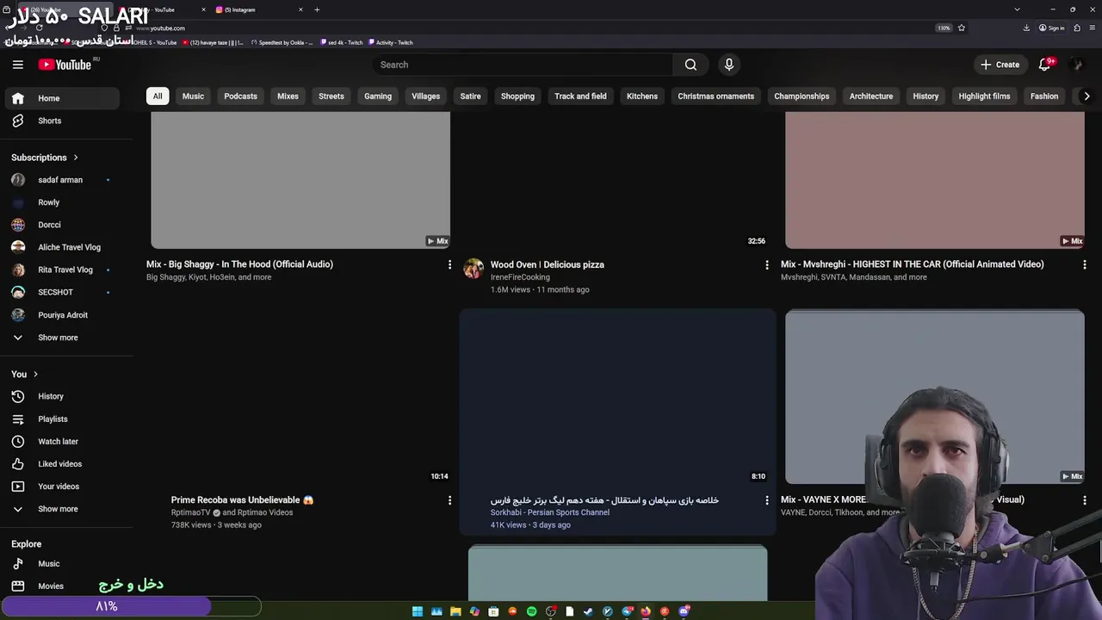Open Sorkhabi - Persian Sports Channel link

[x=550, y=512]
